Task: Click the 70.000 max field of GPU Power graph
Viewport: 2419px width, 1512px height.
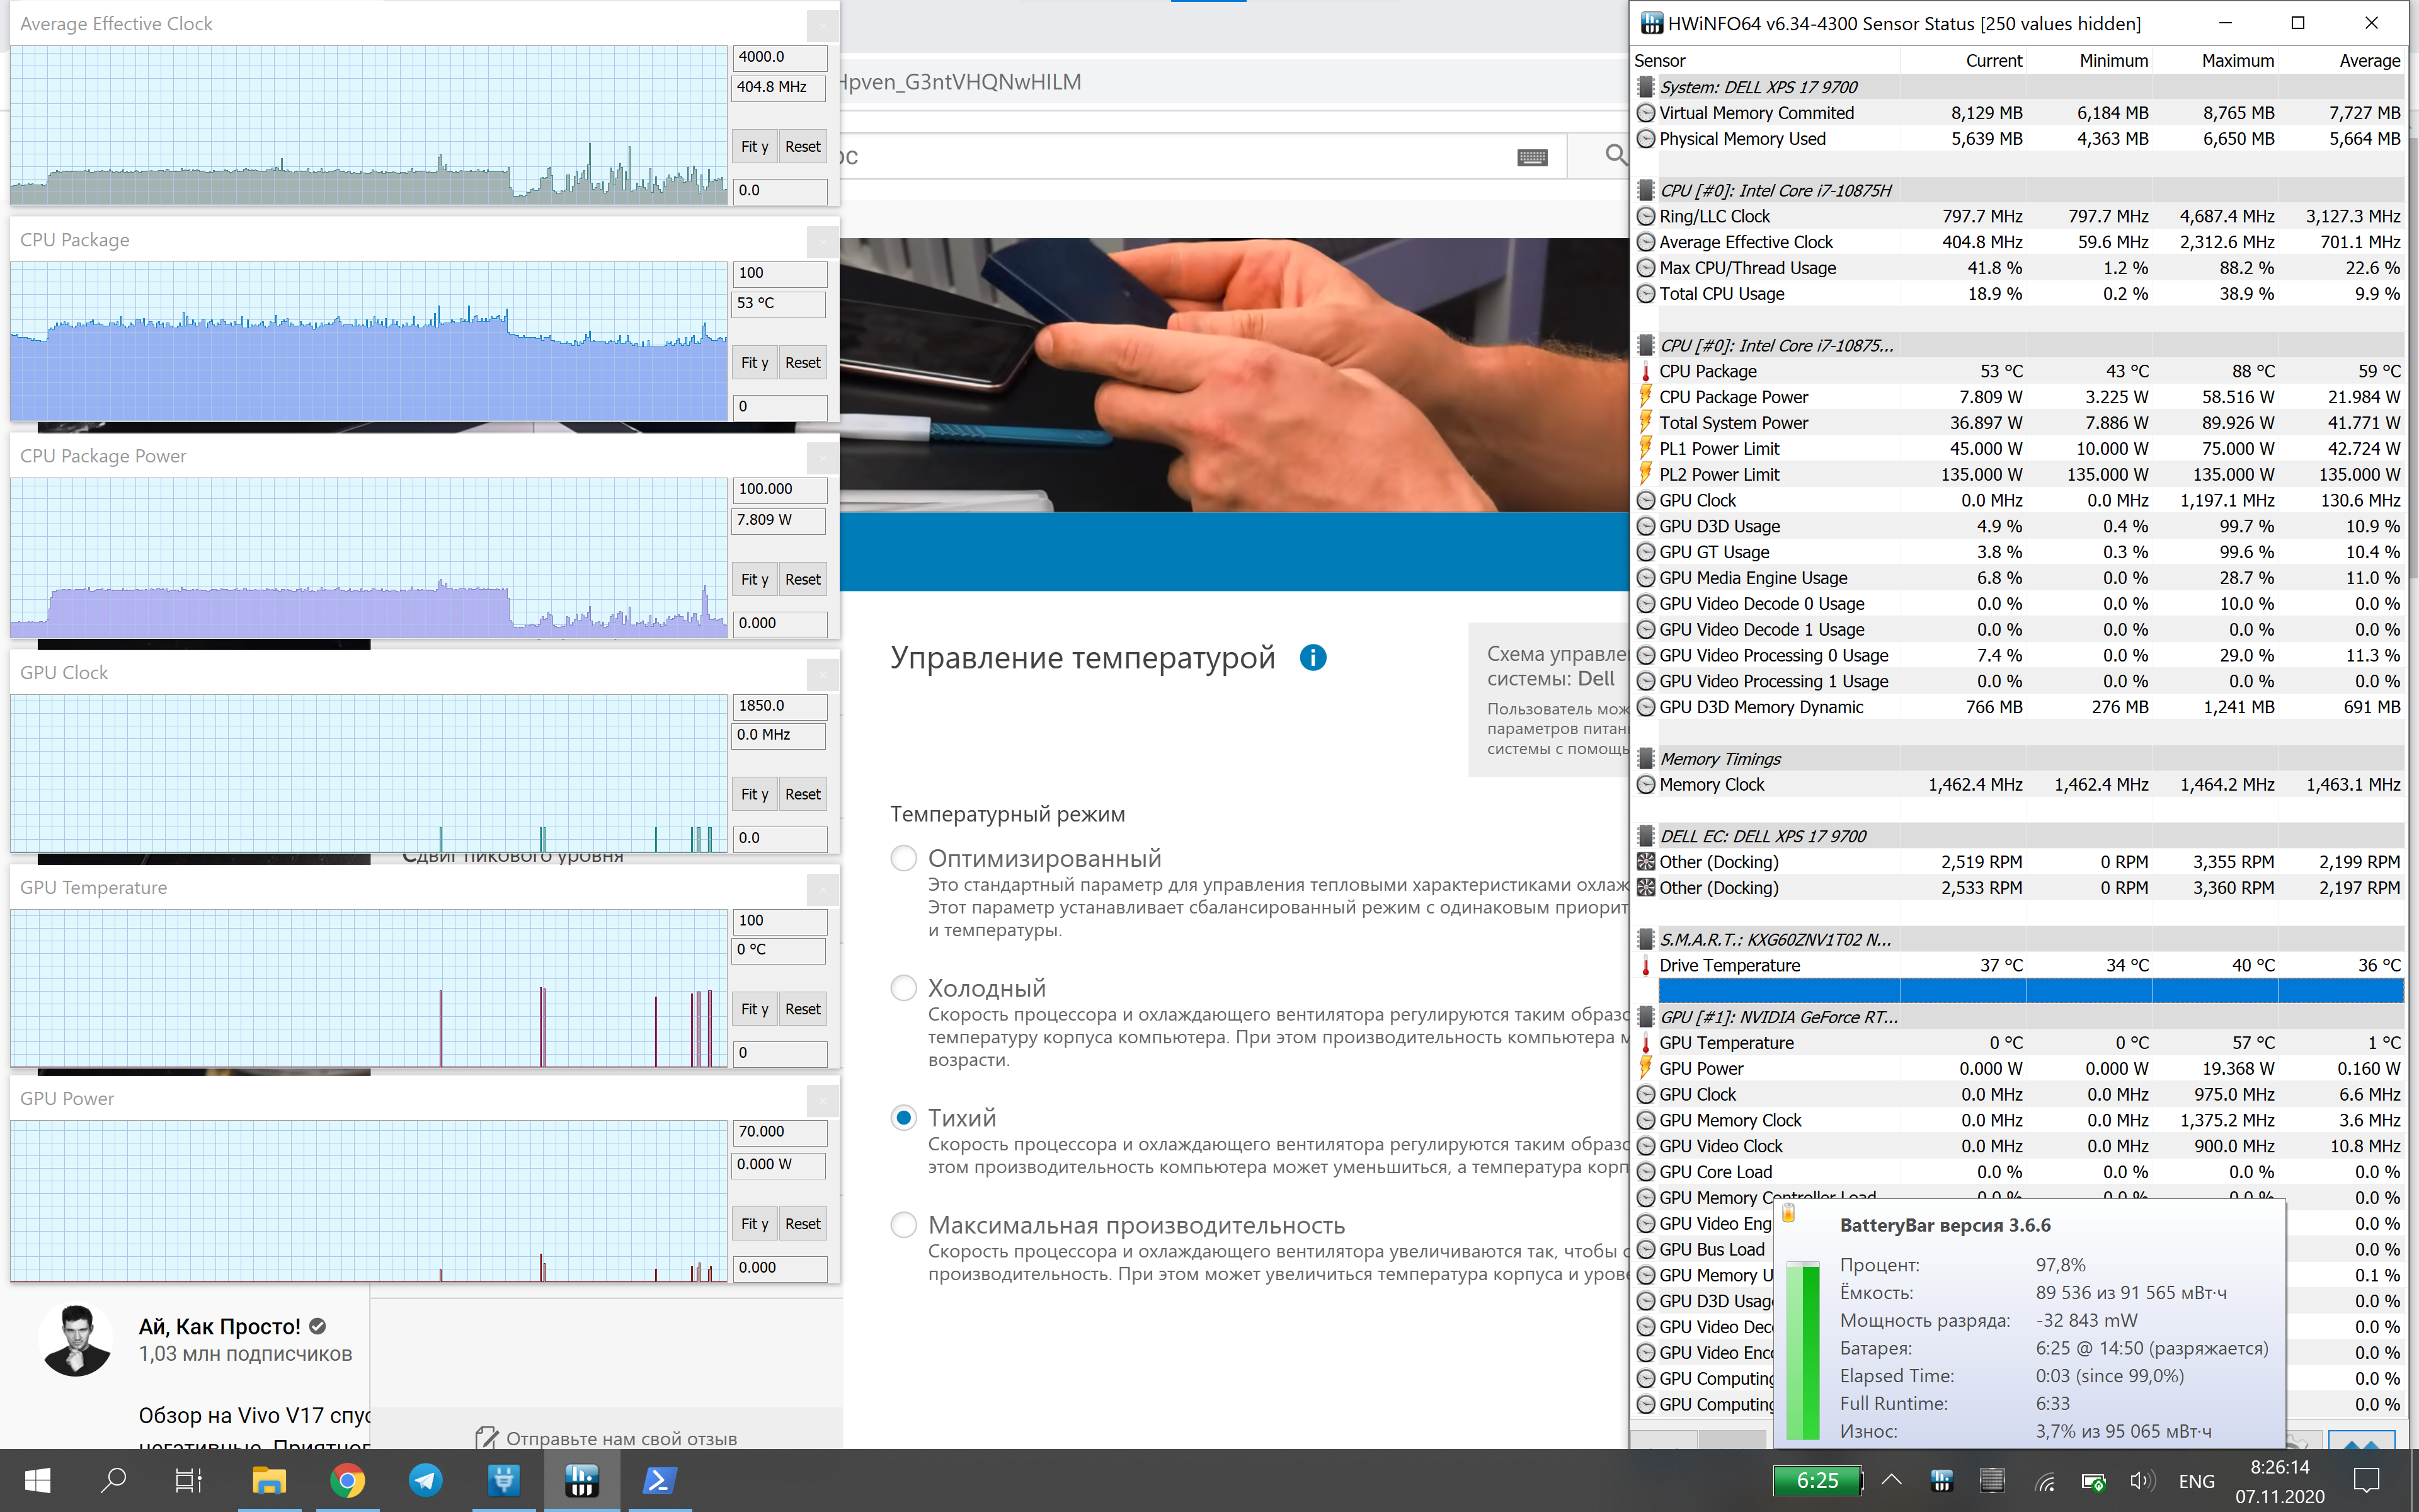Action: click(x=780, y=1132)
